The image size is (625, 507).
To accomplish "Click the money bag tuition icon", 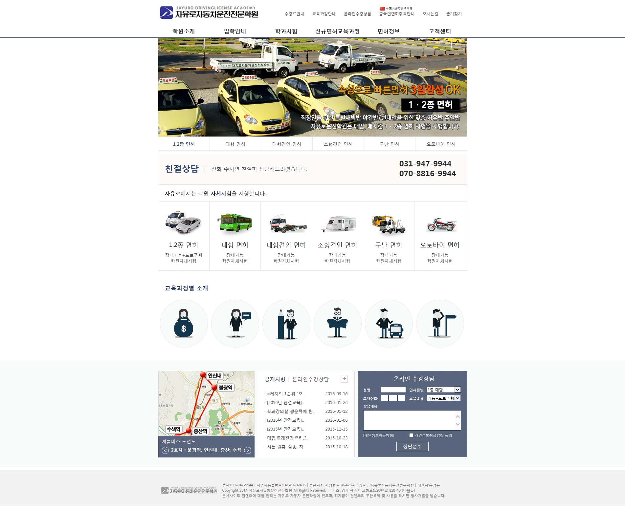I will click(184, 324).
